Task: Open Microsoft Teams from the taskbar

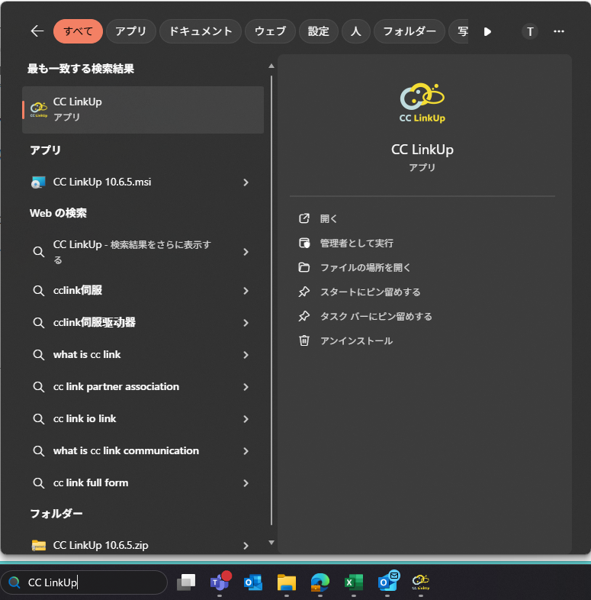Action: 220,582
